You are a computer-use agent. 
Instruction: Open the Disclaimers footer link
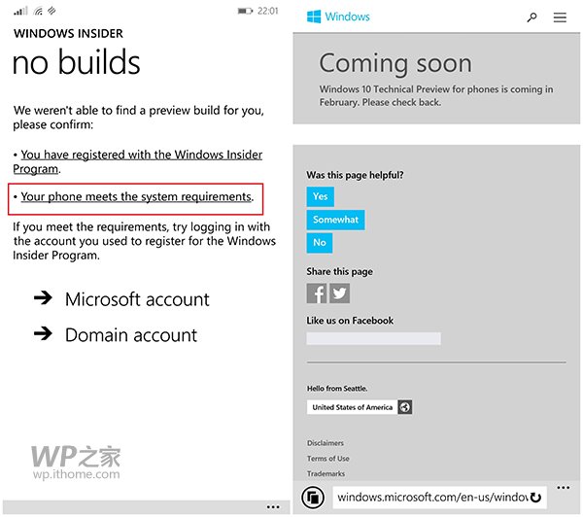pyautogui.click(x=326, y=443)
